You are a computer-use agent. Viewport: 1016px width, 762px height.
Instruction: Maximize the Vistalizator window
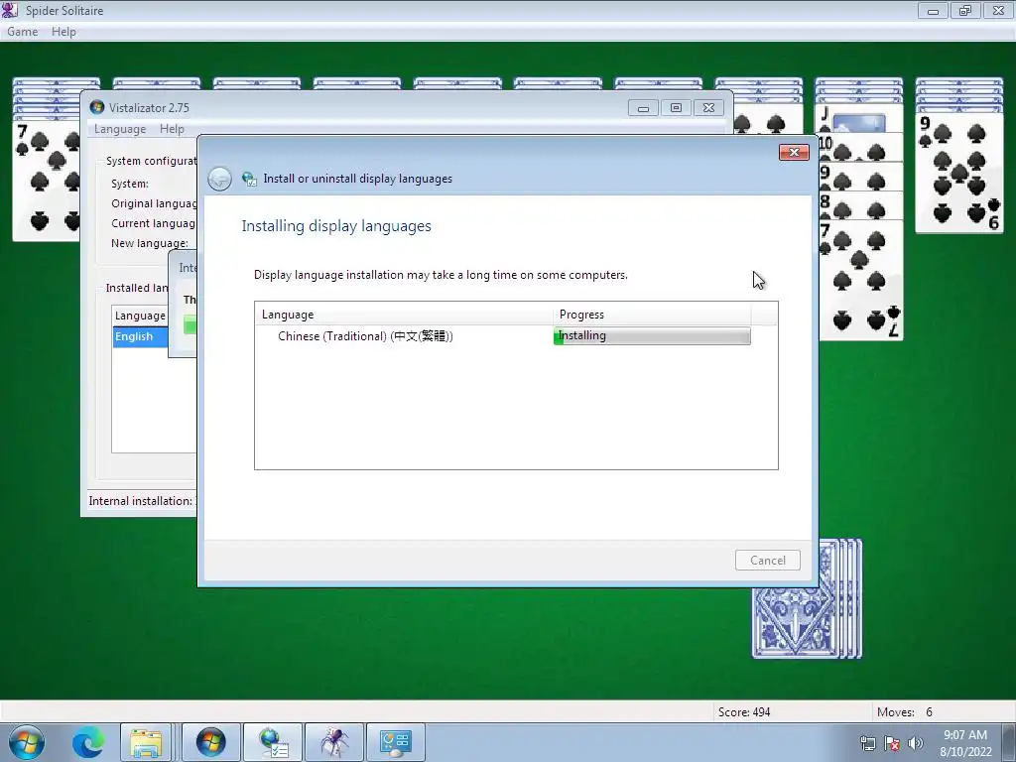(676, 107)
